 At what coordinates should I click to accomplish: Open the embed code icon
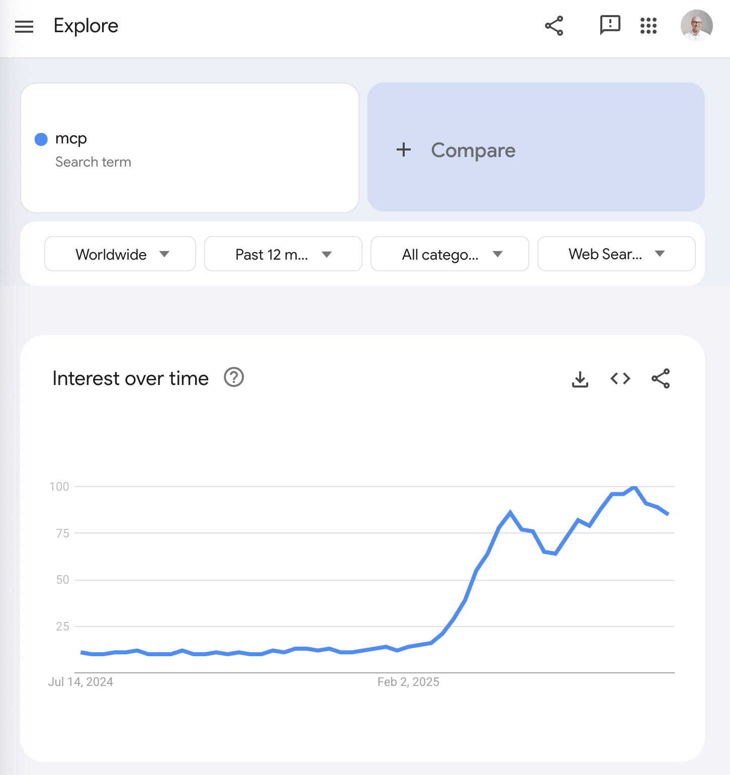point(620,378)
